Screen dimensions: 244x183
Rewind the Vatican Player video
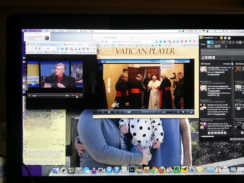[103, 112]
